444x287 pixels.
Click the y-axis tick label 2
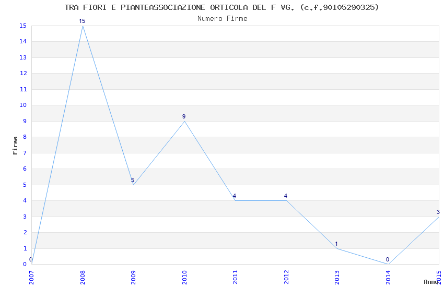point(25,232)
